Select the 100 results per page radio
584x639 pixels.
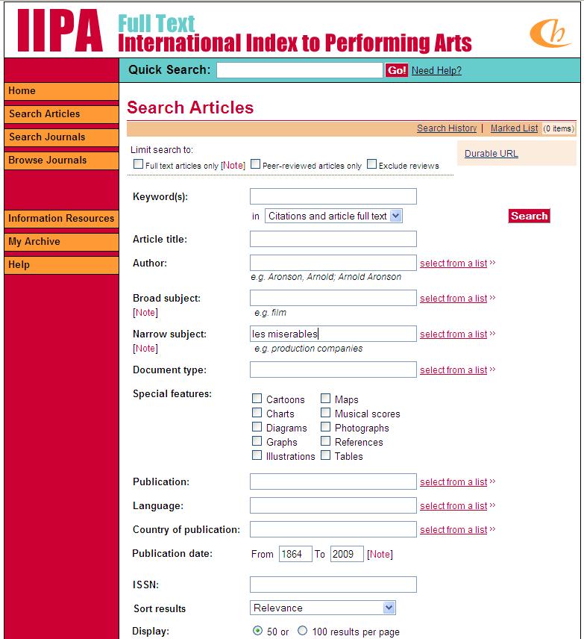pos(302,631)
